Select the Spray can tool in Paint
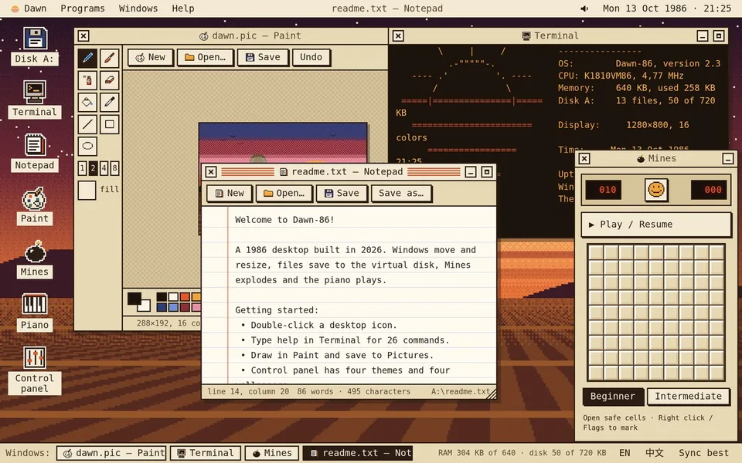This screenshot has height=463, width=742. tap(87, 80)
